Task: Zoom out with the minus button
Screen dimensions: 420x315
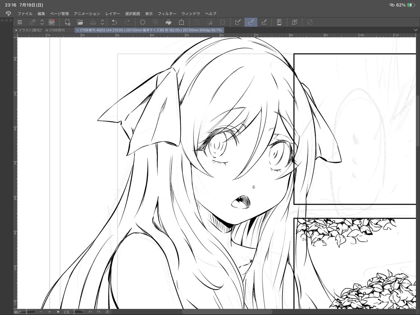Action: pyautogui.click(x=41, y=312)
